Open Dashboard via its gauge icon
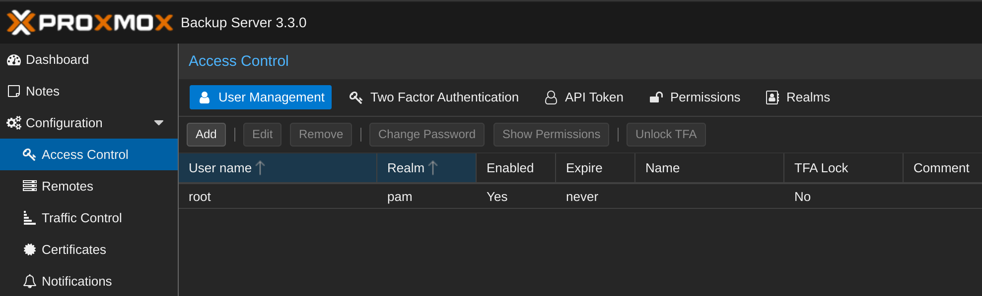The height and width of the screenshot is (296, 982). (x=14, y=60)
